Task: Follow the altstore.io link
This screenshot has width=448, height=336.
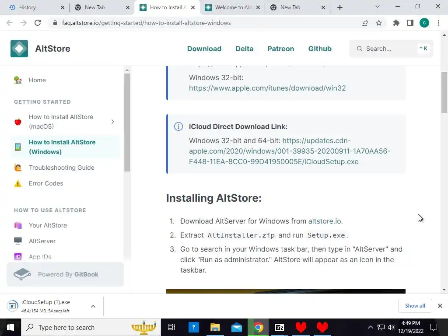Action: [x=325, y=221]
